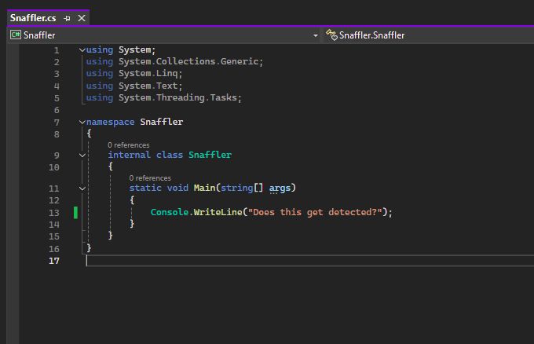Click the green change marker on line 13

coord(76,212)
